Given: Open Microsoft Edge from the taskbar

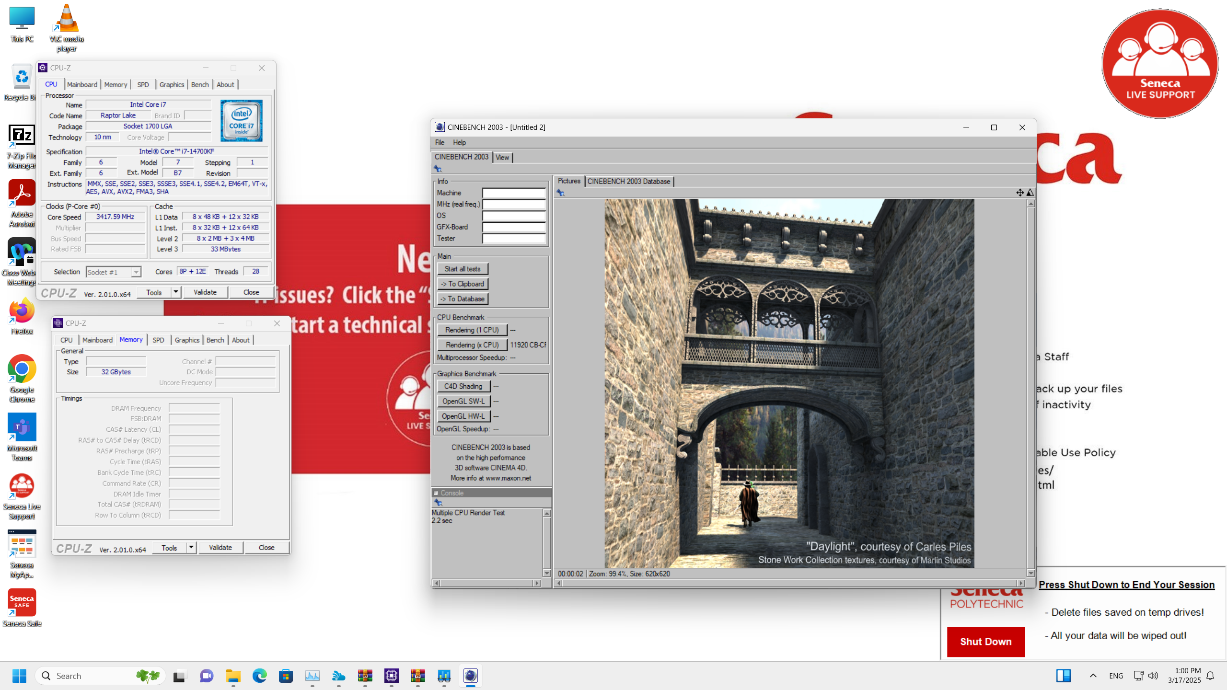Looking at the screenshot, I should [259, 676].
